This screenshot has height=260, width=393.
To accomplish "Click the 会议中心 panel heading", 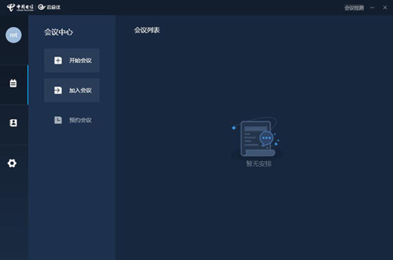I will (x=59, y=33).
